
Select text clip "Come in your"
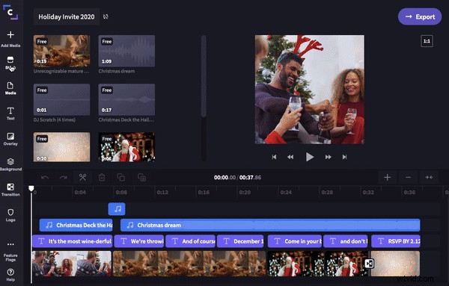click(x=295, y=241)
